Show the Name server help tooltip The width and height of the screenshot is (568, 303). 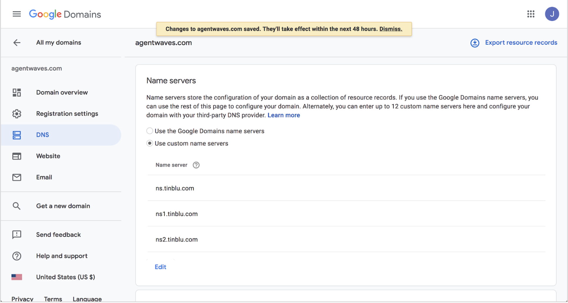click(x=196, y=165)
